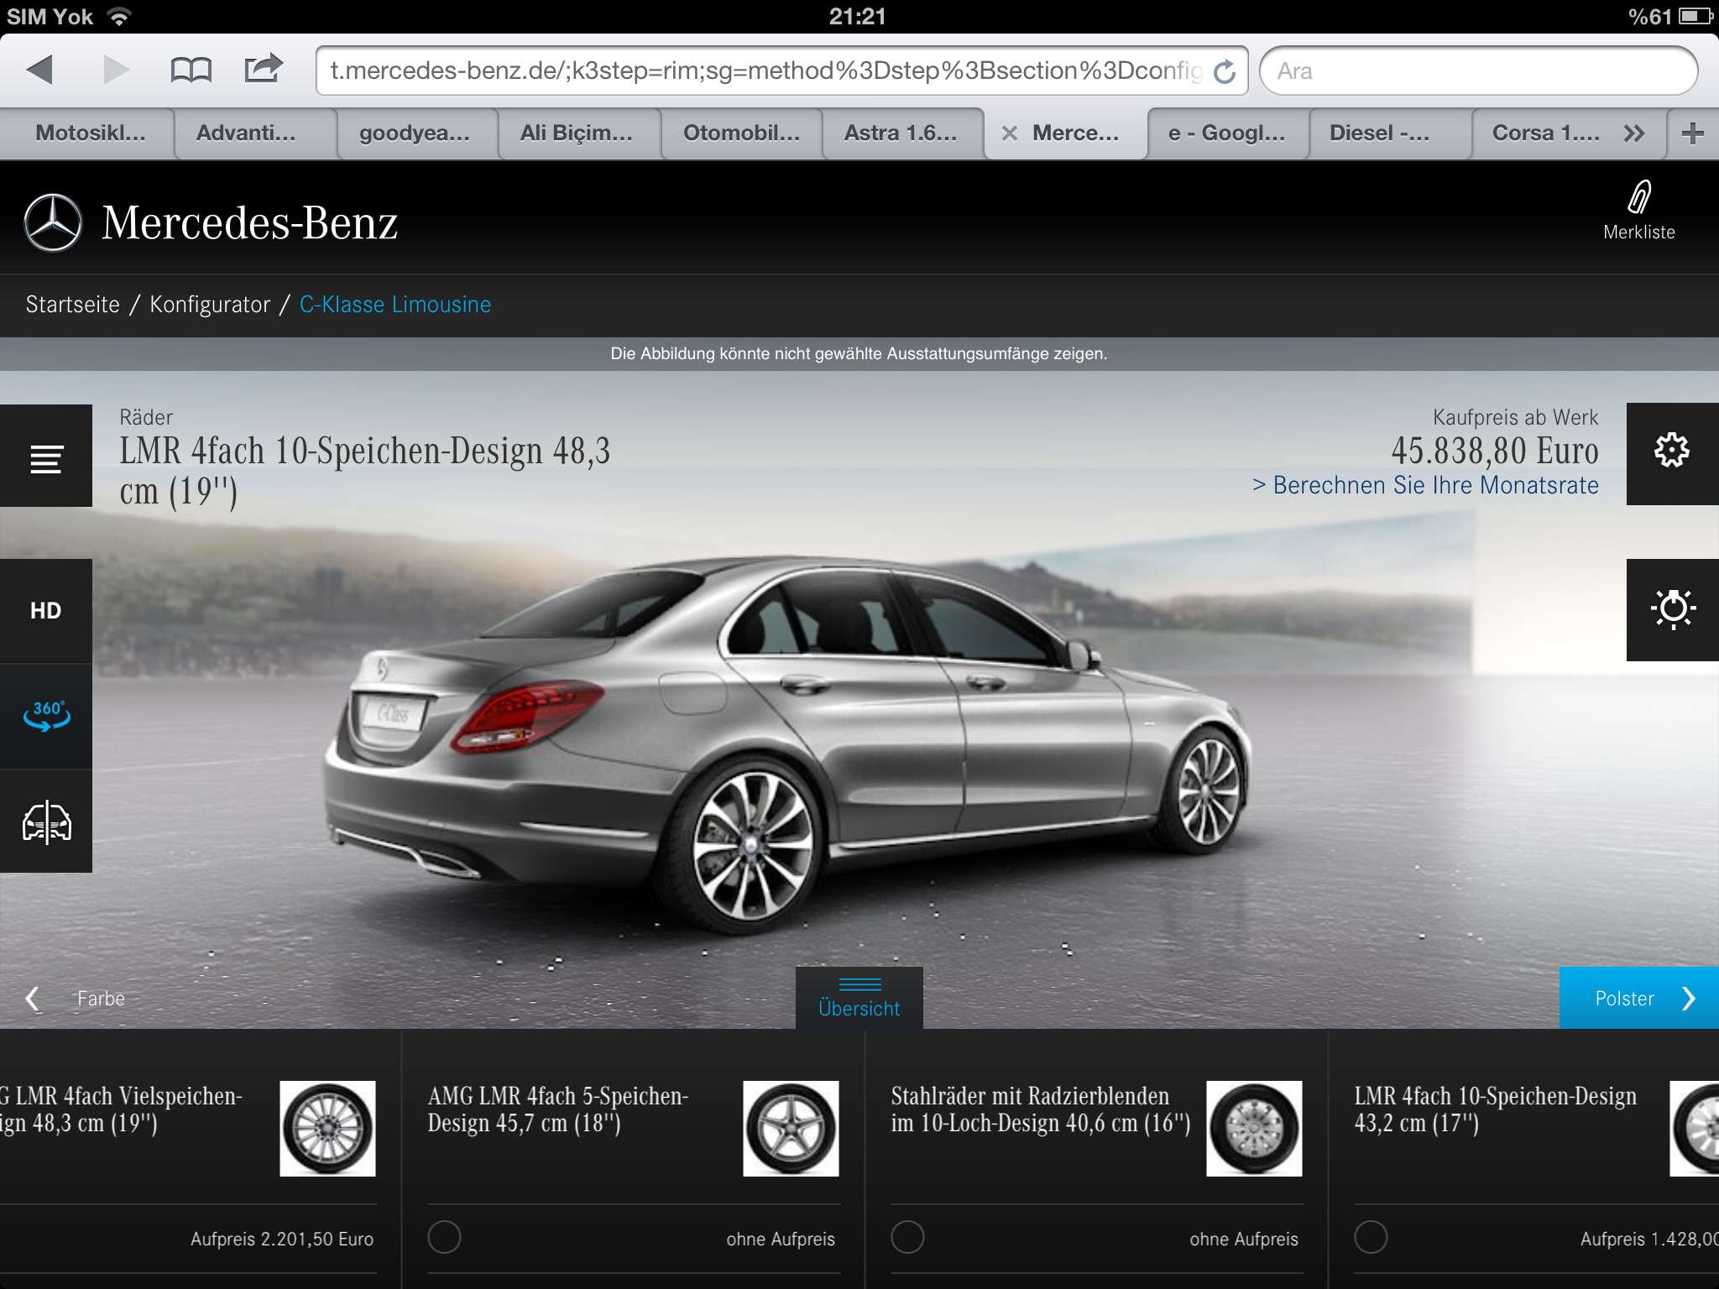Close the Merce... tab with X
Image resolution: width=1719 pixels, height=1289 pixels.
coord(1010,133)
